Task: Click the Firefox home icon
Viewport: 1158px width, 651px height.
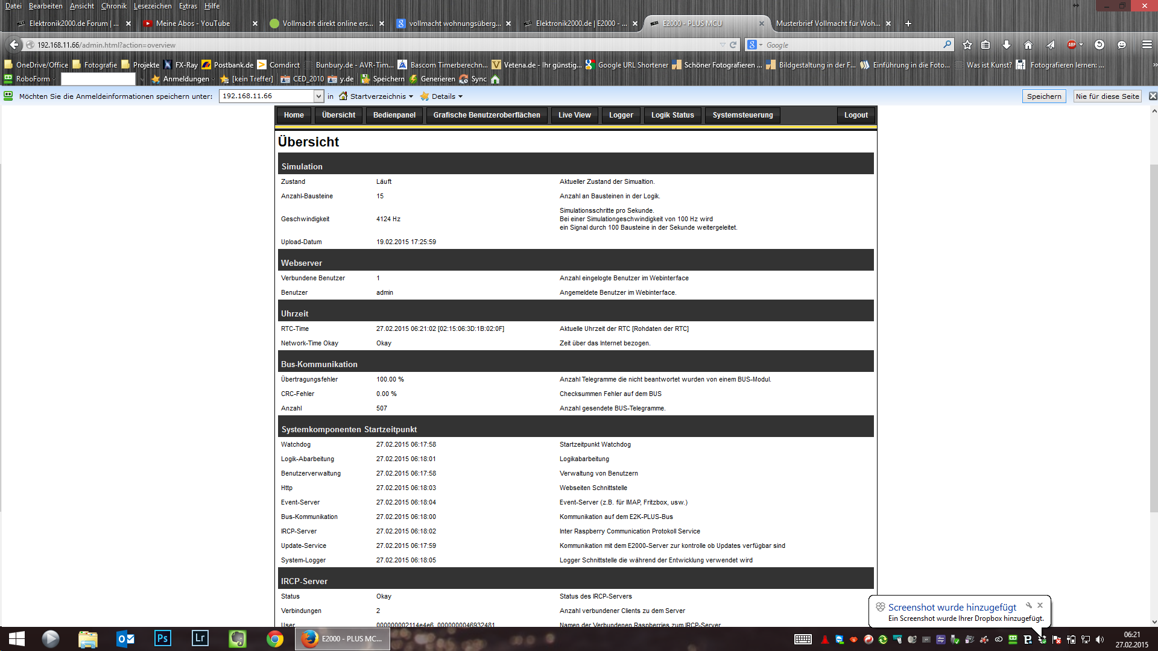Action: 1028,45
